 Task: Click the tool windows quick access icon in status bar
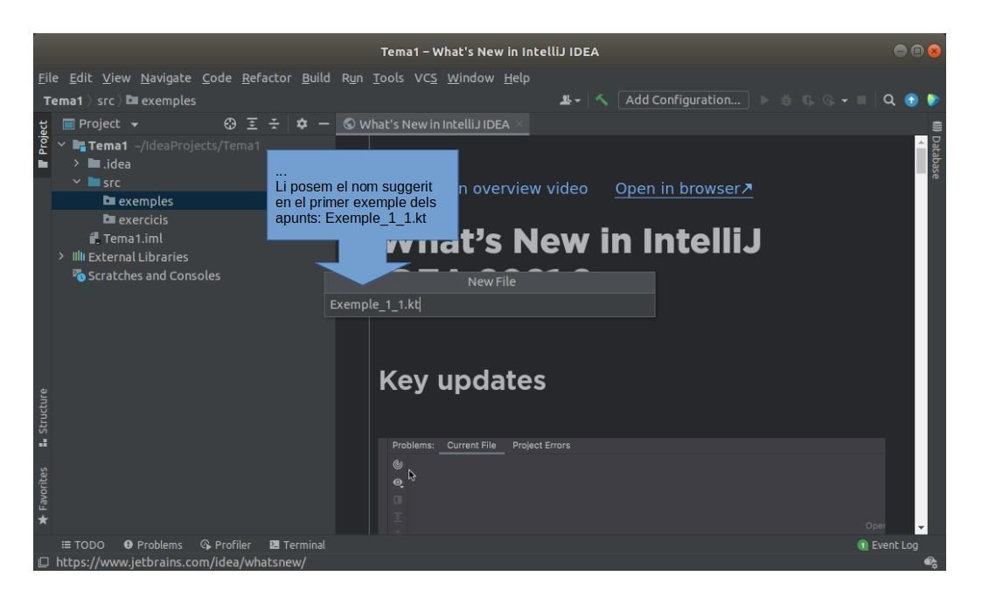(43, 562)
